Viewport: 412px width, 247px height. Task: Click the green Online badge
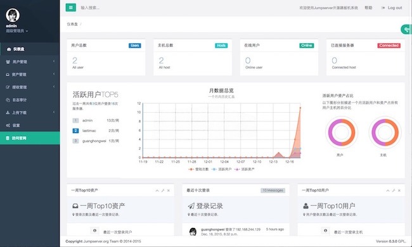pyautogui.click(x=307, y=46)
